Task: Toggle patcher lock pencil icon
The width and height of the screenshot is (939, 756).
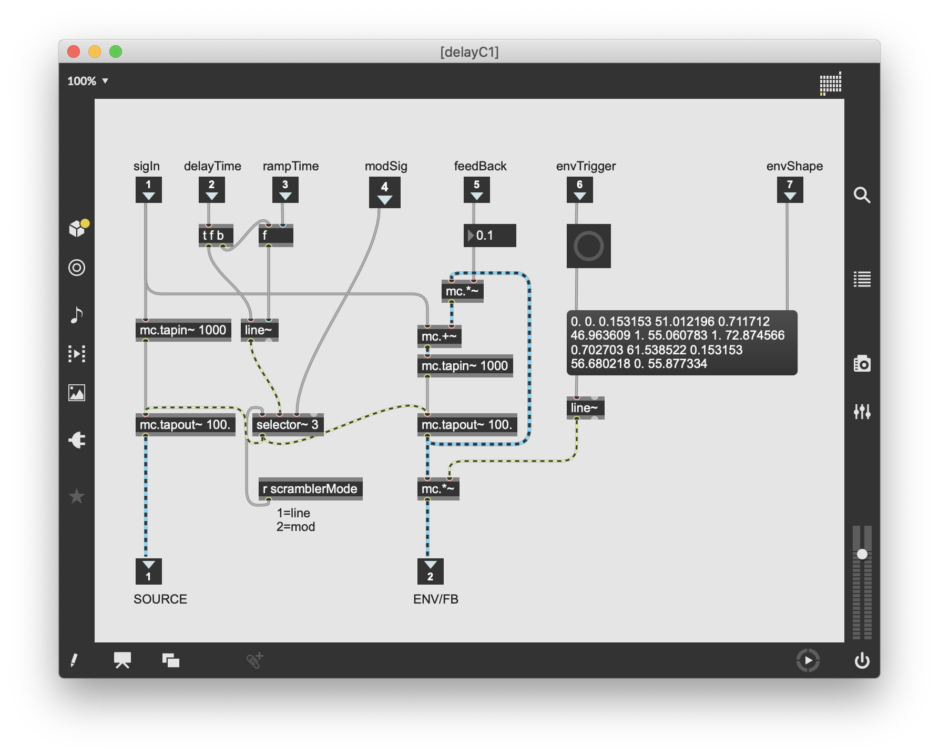Action: 74,660
